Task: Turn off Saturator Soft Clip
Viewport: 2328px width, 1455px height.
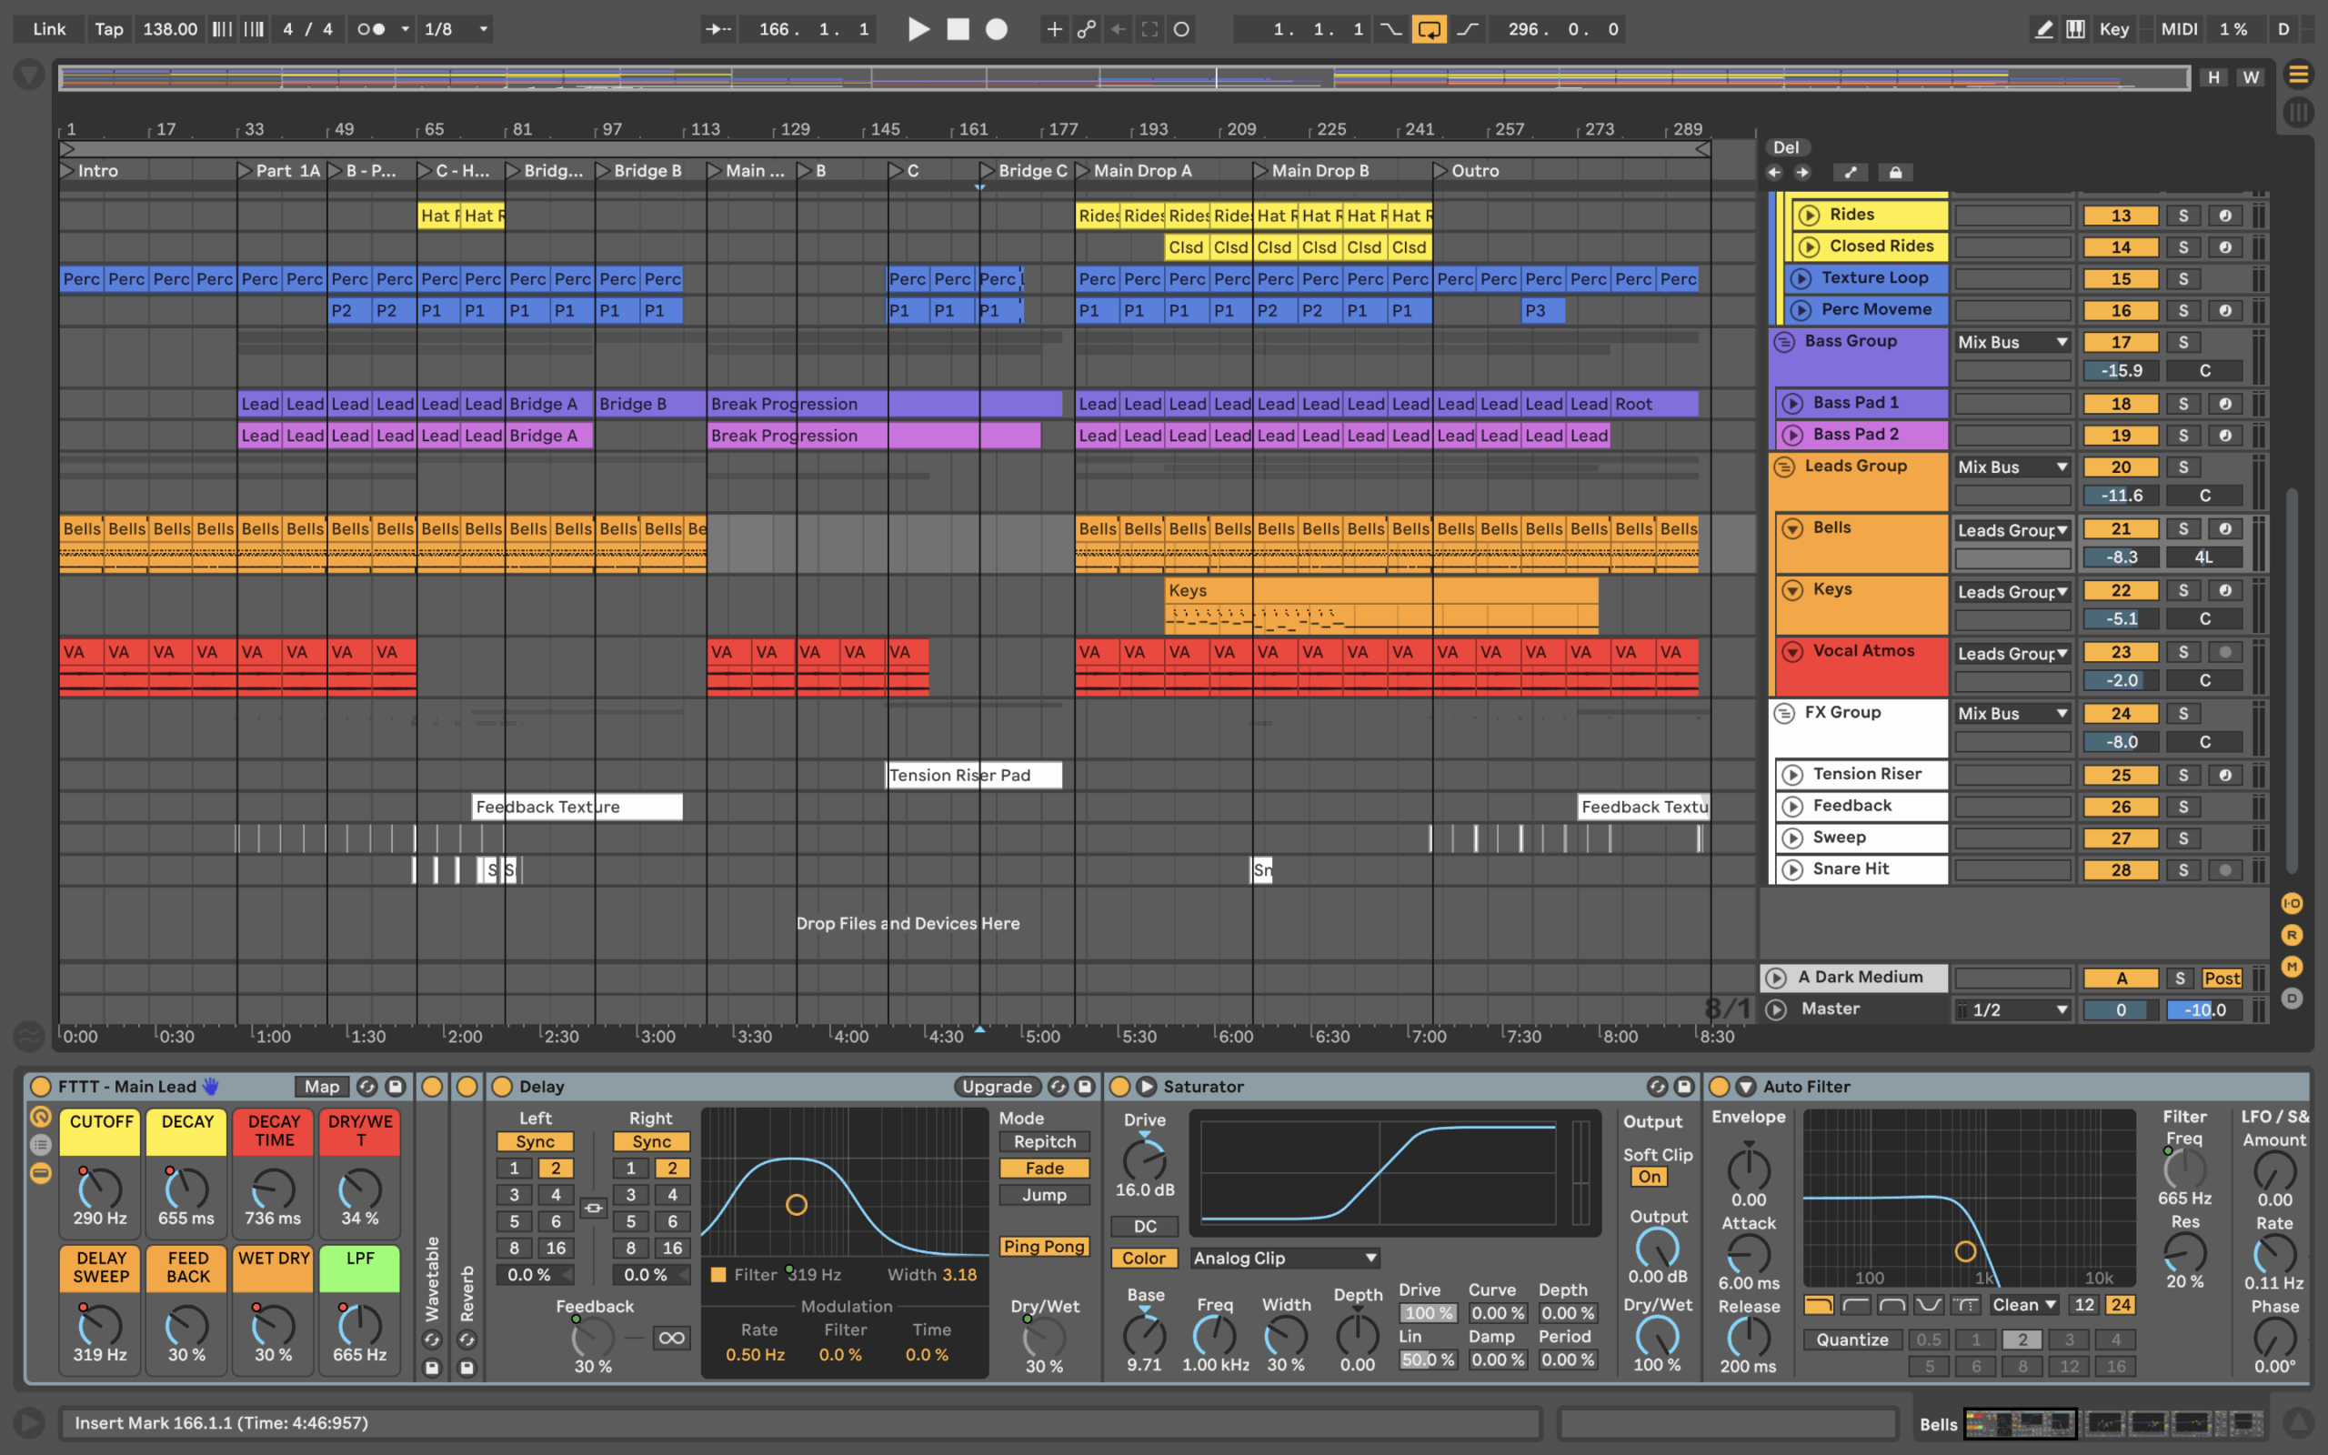Action: (1649, 1177)
